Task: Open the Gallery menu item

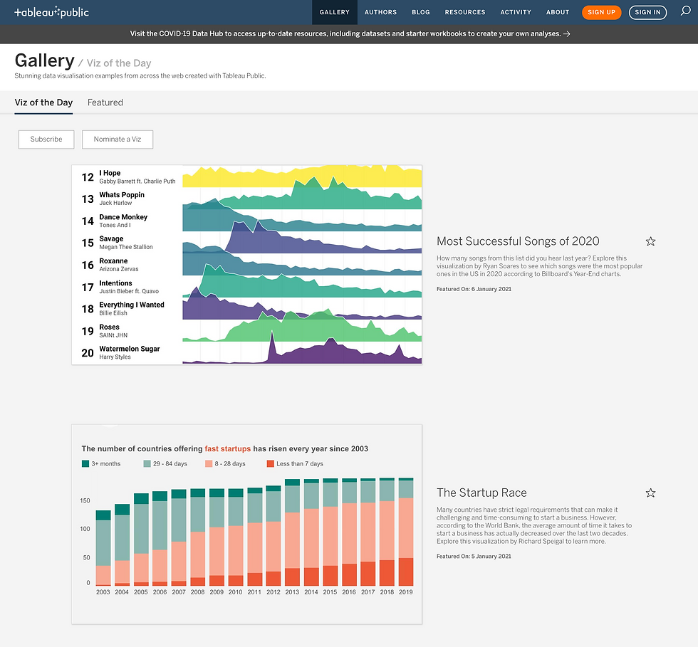Action: [334, 12]
